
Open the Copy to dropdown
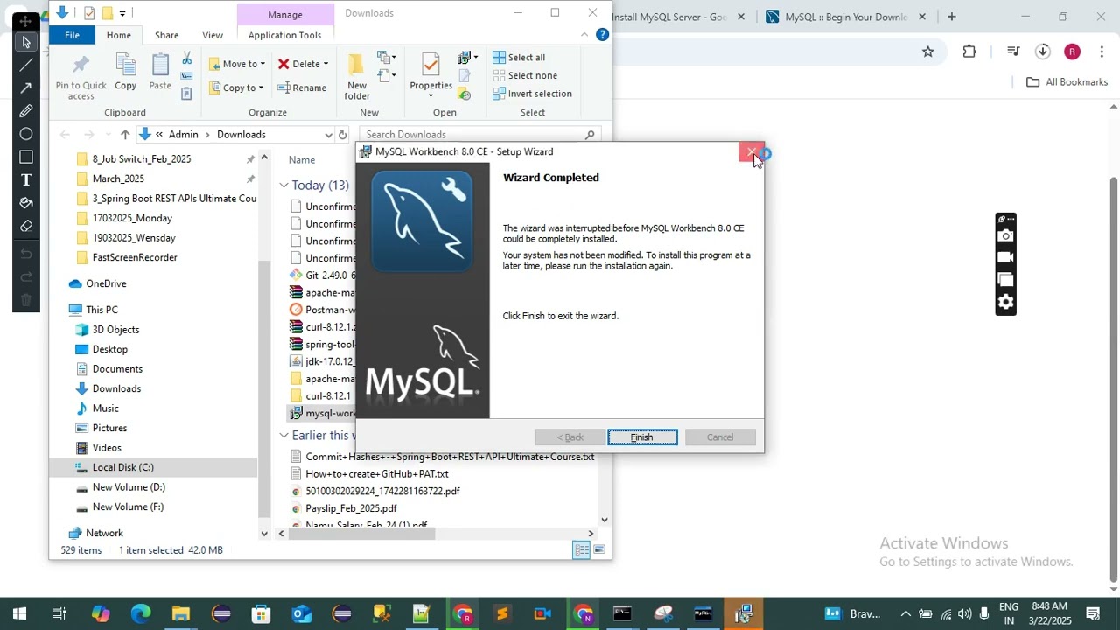237,87
